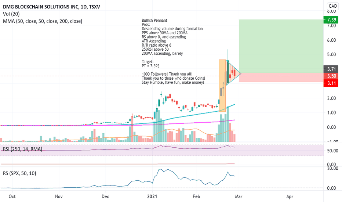Click the 3.71 entry price tag
342x202 pixels.
(x=331, y=69)
